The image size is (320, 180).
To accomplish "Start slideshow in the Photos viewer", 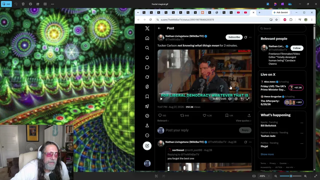I will pos(45,4).
